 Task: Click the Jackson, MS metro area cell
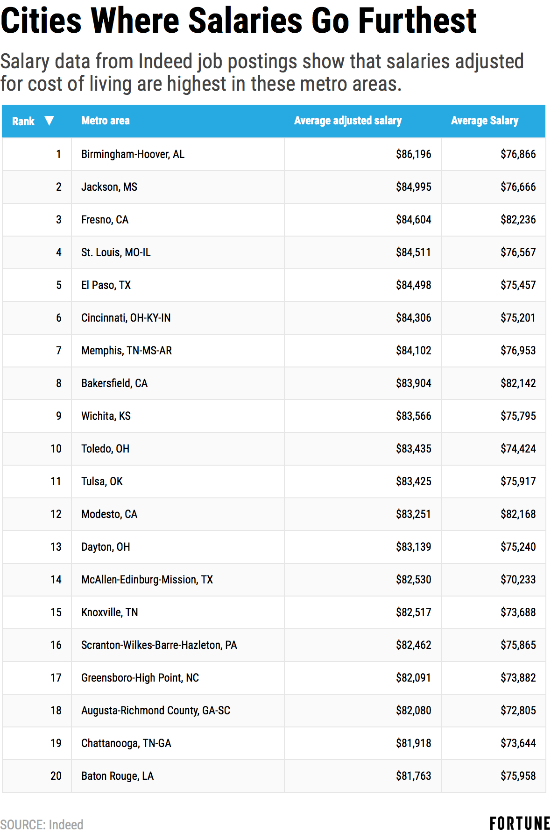tap(109, 187)
